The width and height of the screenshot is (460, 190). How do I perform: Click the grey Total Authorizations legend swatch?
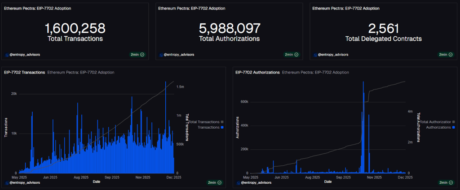coord(454,121)
